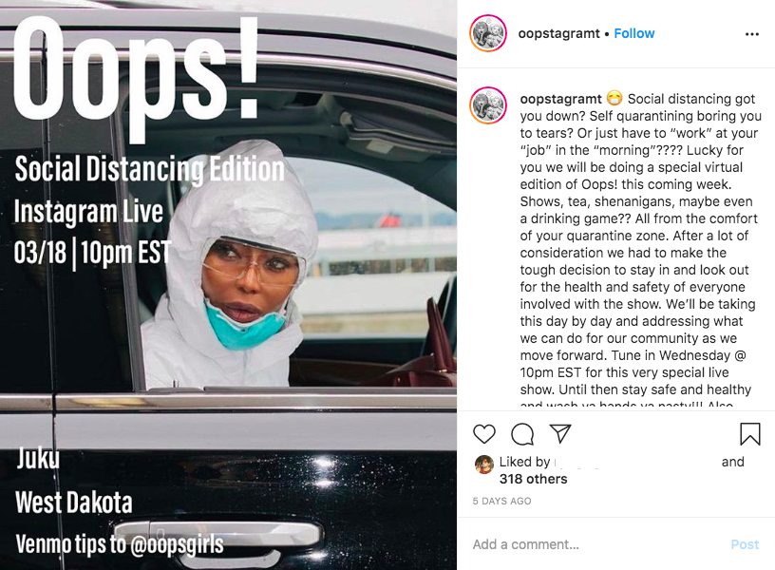View the 318 others who liked

(534, 479)
